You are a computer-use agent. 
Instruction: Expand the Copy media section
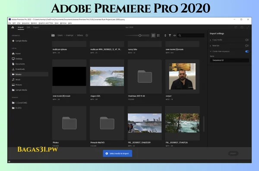click(x=211, y=40)
